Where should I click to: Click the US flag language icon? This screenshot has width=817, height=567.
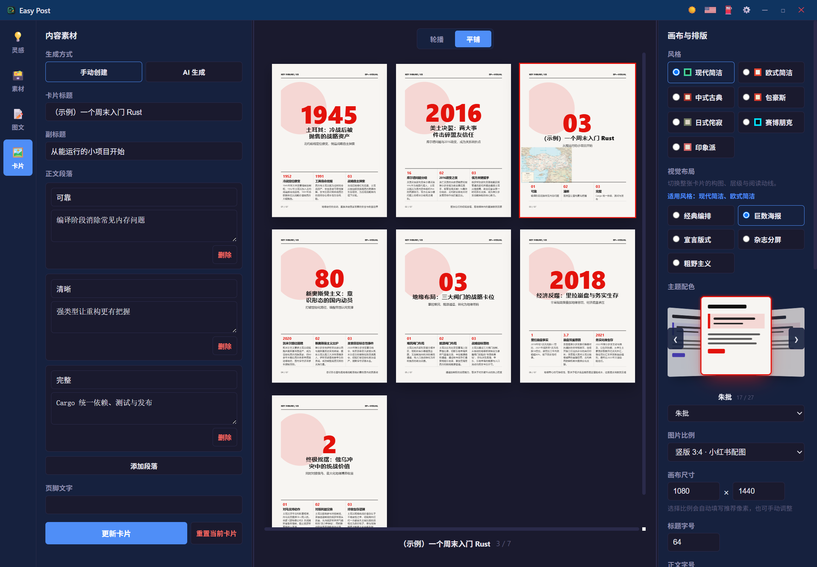tap(710, 10)
